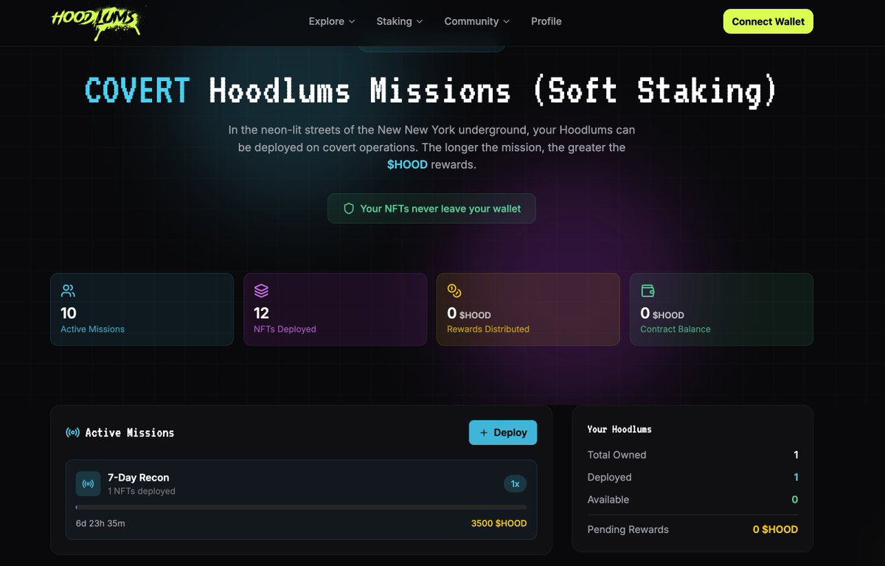Click the 'Your NFTs never leave your wallet' badge
This screenshot has height=566, width=885.
coord(431,209)
